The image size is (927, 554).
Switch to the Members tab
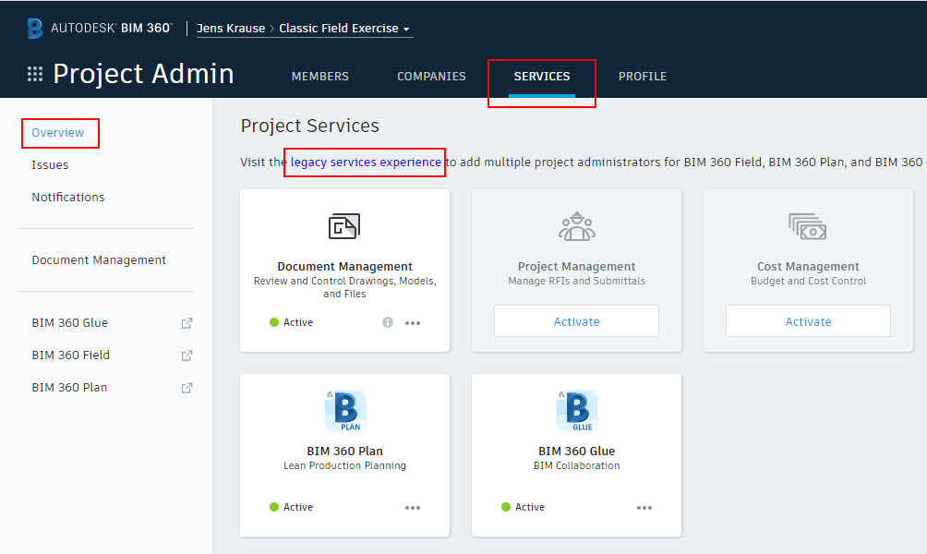(320, 77)
